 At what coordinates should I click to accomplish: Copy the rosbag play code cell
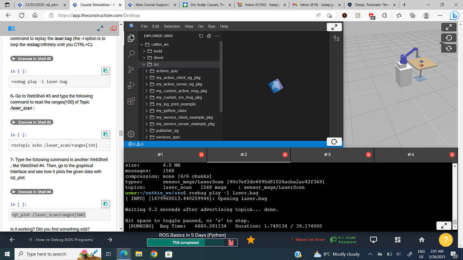point(105,71)
